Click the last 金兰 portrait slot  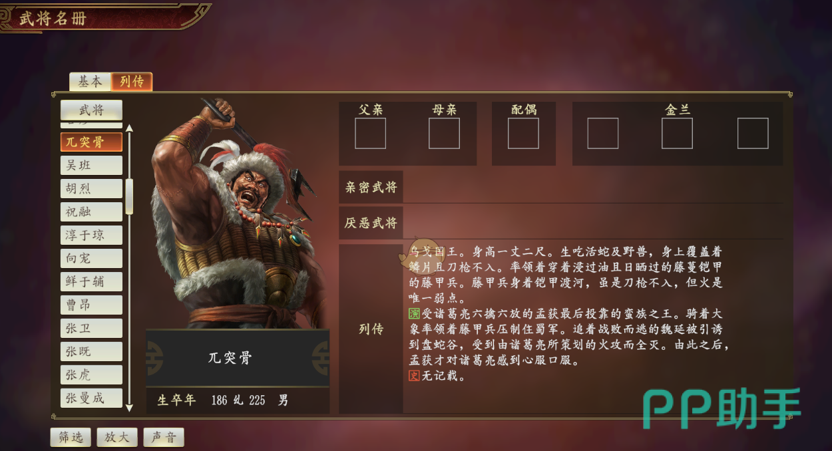(753, 133)
